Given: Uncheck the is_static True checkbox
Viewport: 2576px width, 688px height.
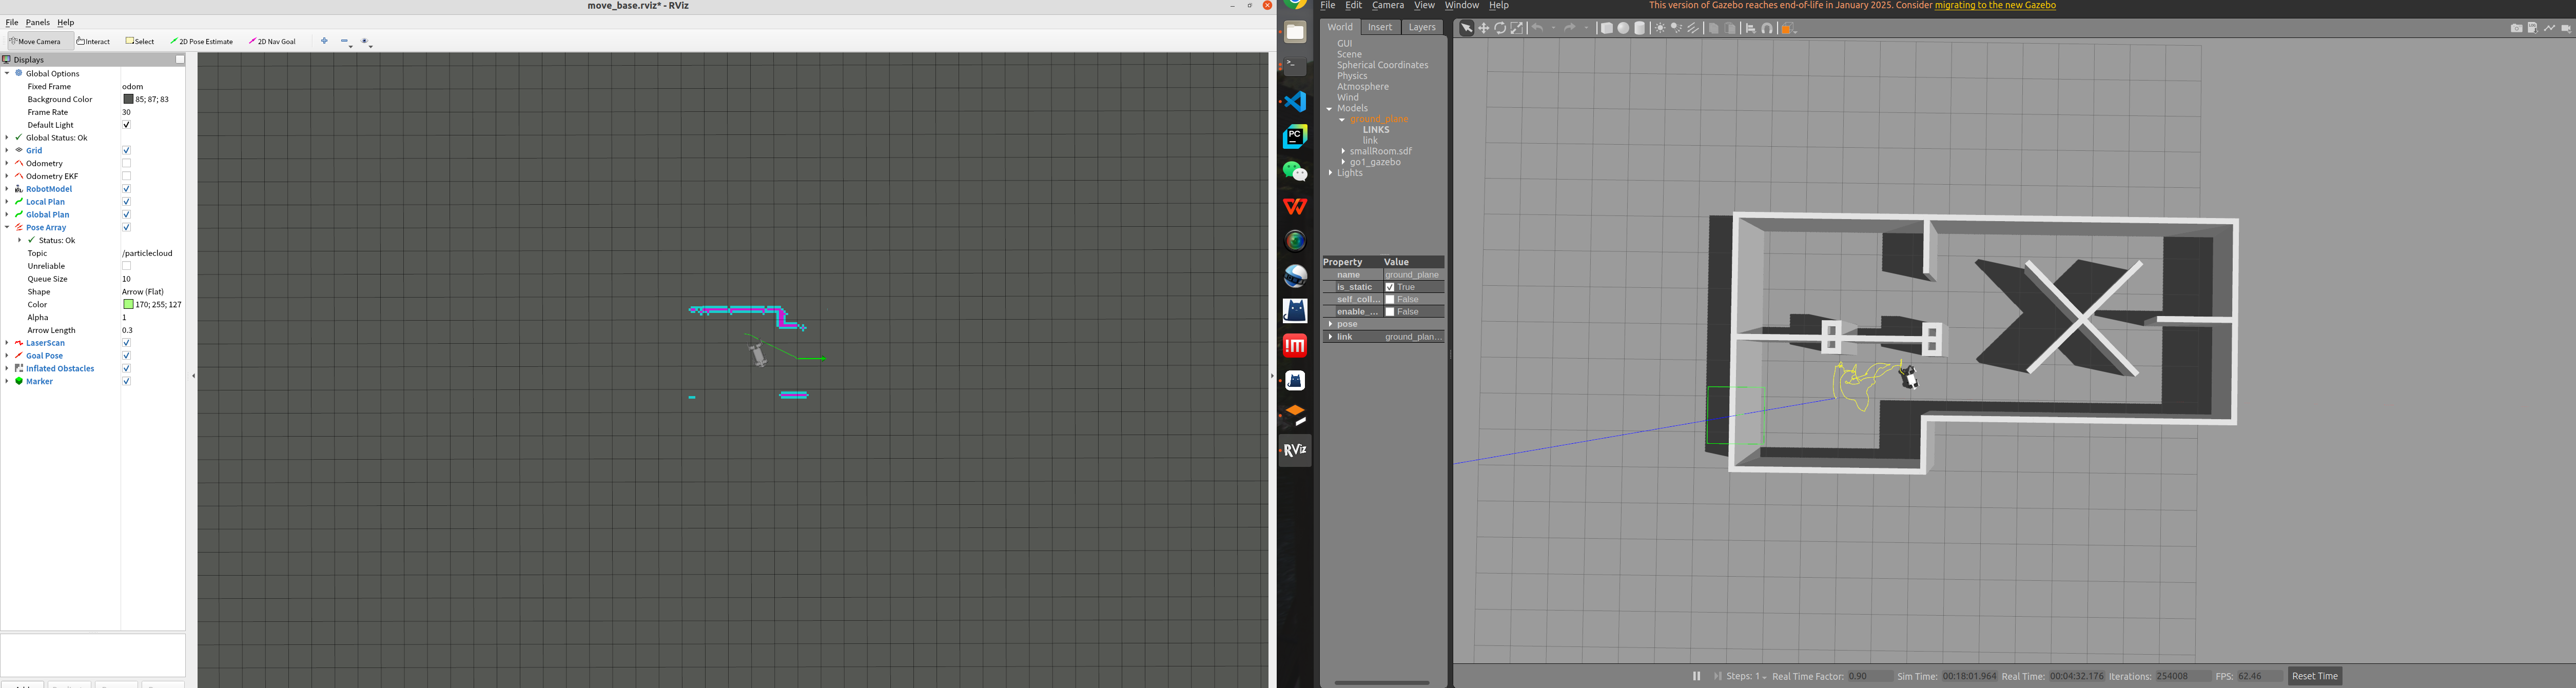Looking at the screenshot, I should pos(1390,287).
